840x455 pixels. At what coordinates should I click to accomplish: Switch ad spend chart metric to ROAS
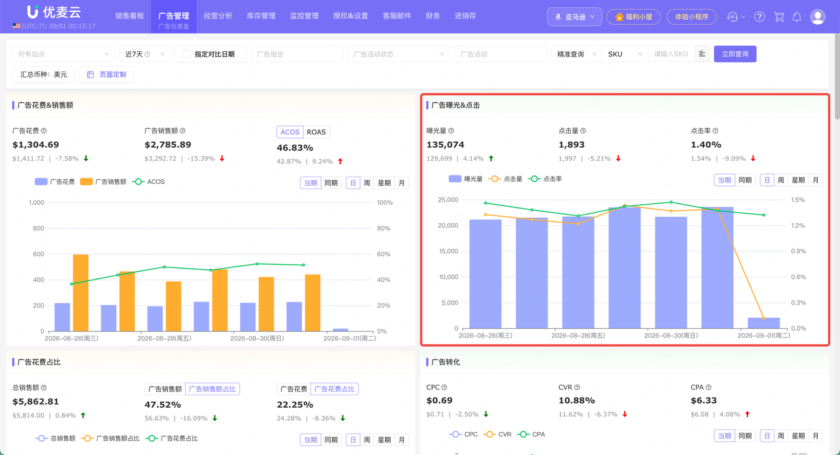pos(316,132)
